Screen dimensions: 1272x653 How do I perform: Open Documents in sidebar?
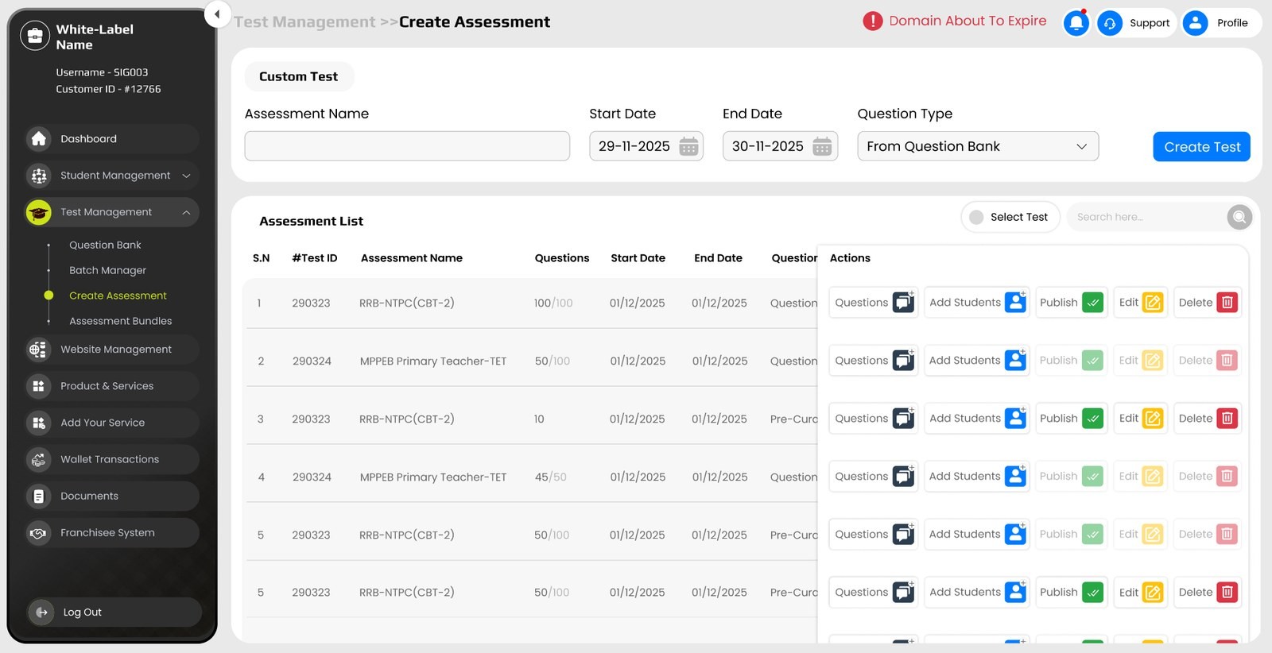click(111, 496)
